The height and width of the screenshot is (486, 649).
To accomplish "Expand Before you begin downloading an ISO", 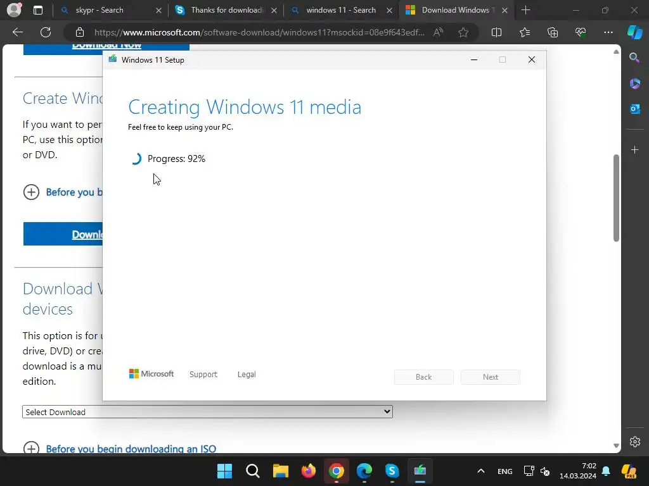I will (x=131, y=449).
